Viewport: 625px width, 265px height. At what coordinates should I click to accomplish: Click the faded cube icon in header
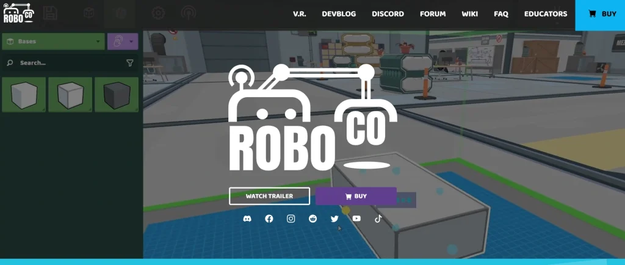coord(89,13)
